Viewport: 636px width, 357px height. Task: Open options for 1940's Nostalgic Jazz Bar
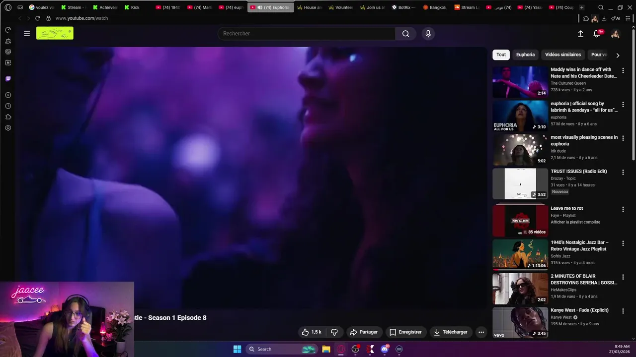coord(623,243)
